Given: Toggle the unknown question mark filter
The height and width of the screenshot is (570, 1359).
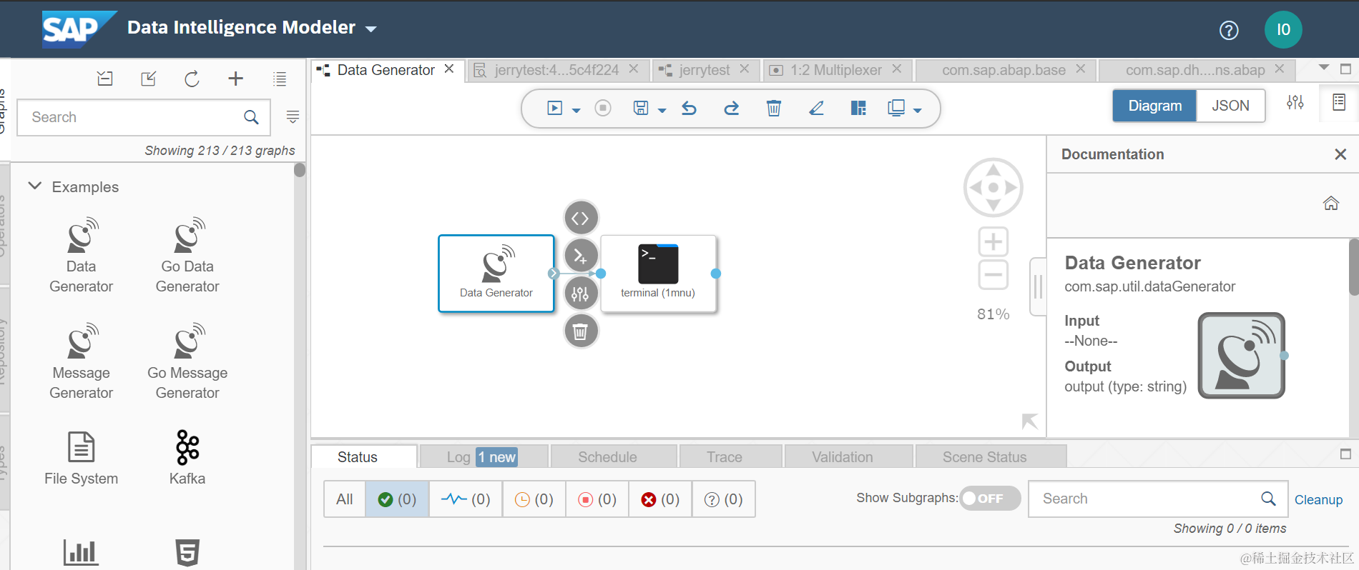Looking at the screenshot, I should pyautogui.click(x=723, y=499).
